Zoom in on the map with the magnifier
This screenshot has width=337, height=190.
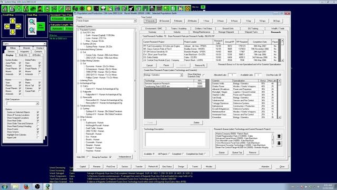pyautogui.click(x=32, y=22)
